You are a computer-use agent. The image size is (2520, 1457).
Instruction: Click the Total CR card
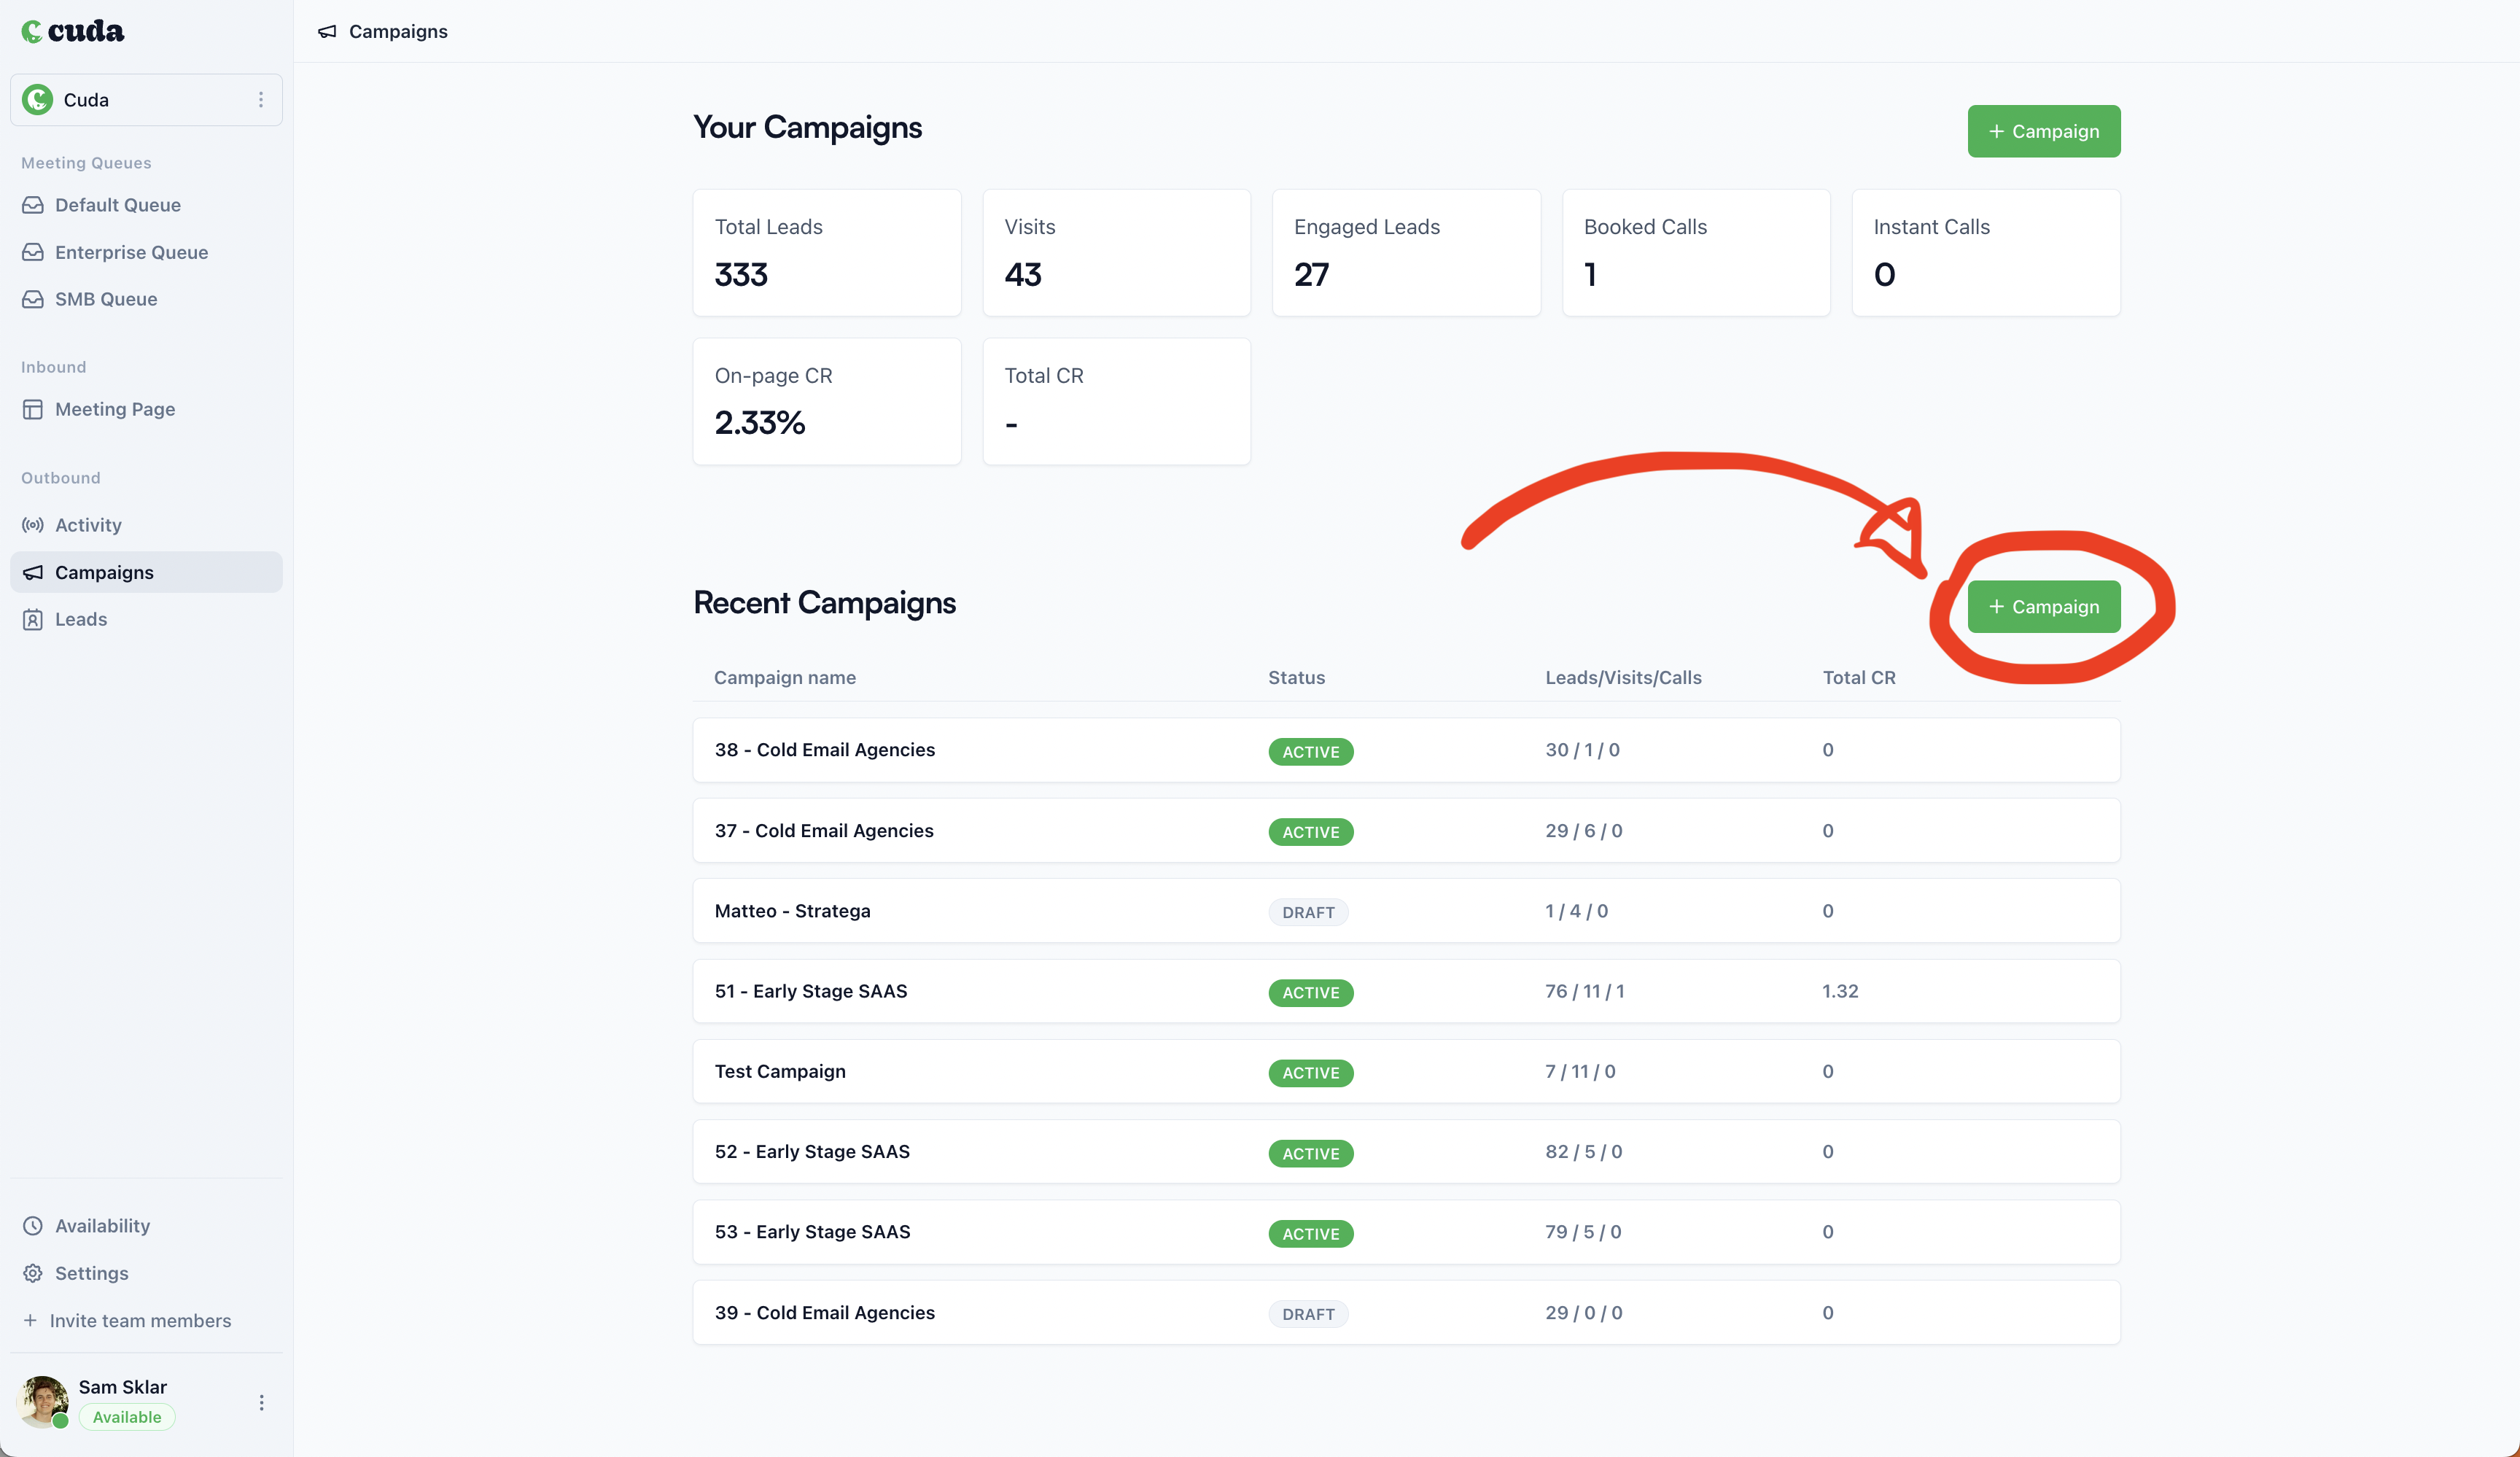click(1116, 401)
